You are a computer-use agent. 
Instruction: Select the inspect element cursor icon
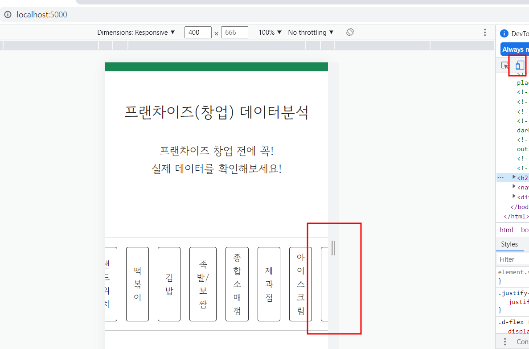click(504, 66)
